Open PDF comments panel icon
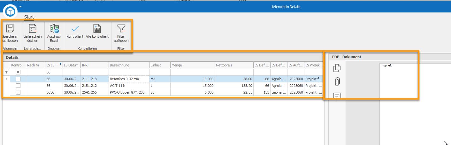 tap(337, 95)
